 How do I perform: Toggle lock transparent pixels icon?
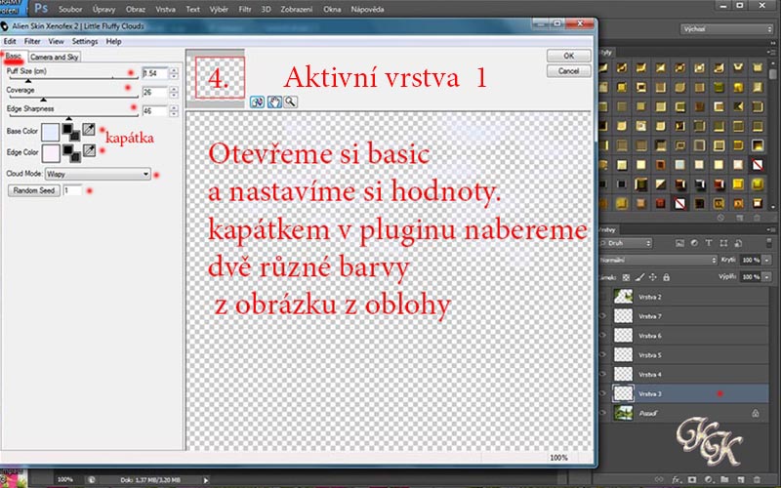coord(626,277)
